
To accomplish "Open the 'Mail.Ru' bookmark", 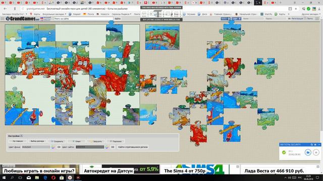I will pos(266,14).
